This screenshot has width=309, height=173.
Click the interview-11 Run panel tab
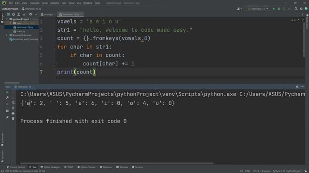pos(24,86)
